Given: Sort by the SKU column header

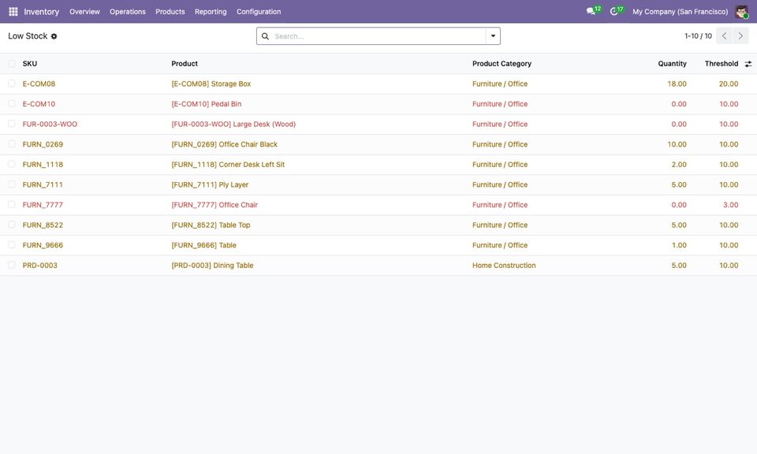Looking at the screenshot, I should 30,64.
